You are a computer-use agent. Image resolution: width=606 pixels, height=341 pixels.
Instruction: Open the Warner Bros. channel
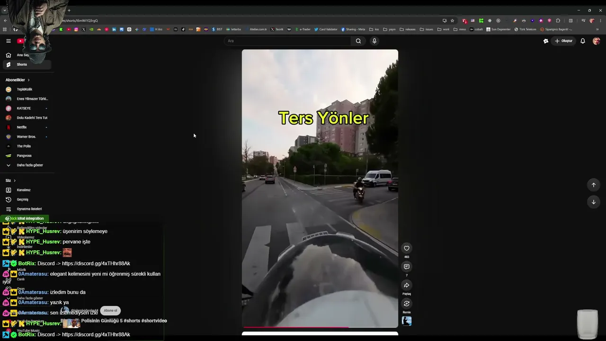tap(27, 137)
